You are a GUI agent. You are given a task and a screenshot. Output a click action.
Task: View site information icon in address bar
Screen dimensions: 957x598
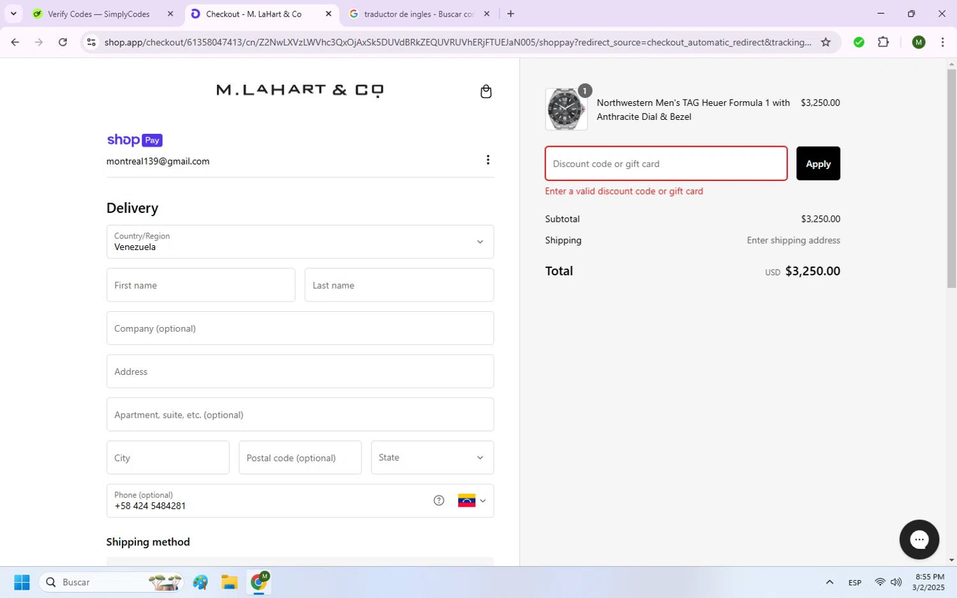click(91, 42)
